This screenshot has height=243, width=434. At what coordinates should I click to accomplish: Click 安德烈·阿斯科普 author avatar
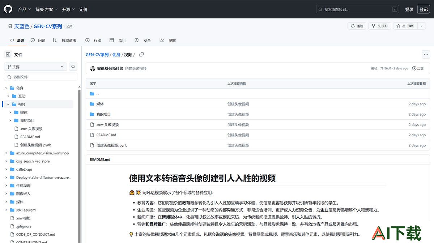tap(93, 68)
